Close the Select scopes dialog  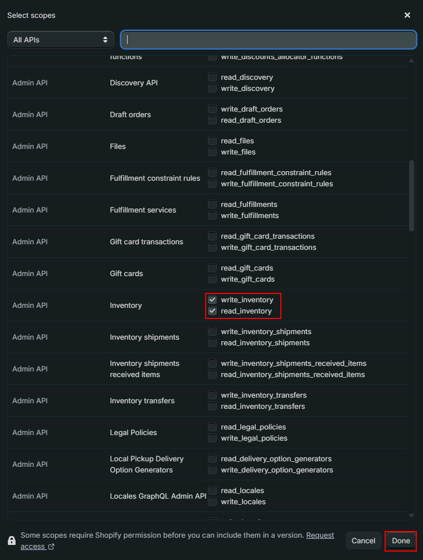coord(407,15)
